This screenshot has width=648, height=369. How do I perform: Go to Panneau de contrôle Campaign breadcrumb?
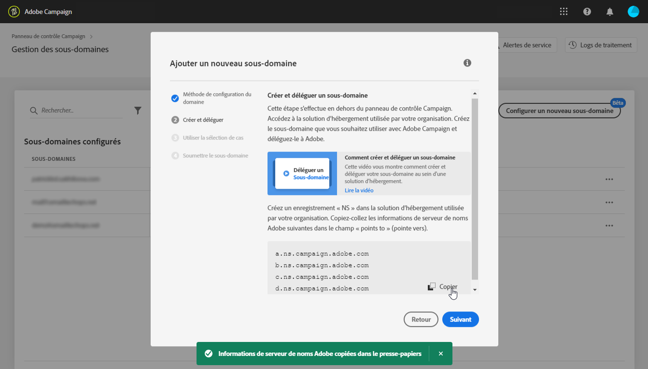(48, 36)
